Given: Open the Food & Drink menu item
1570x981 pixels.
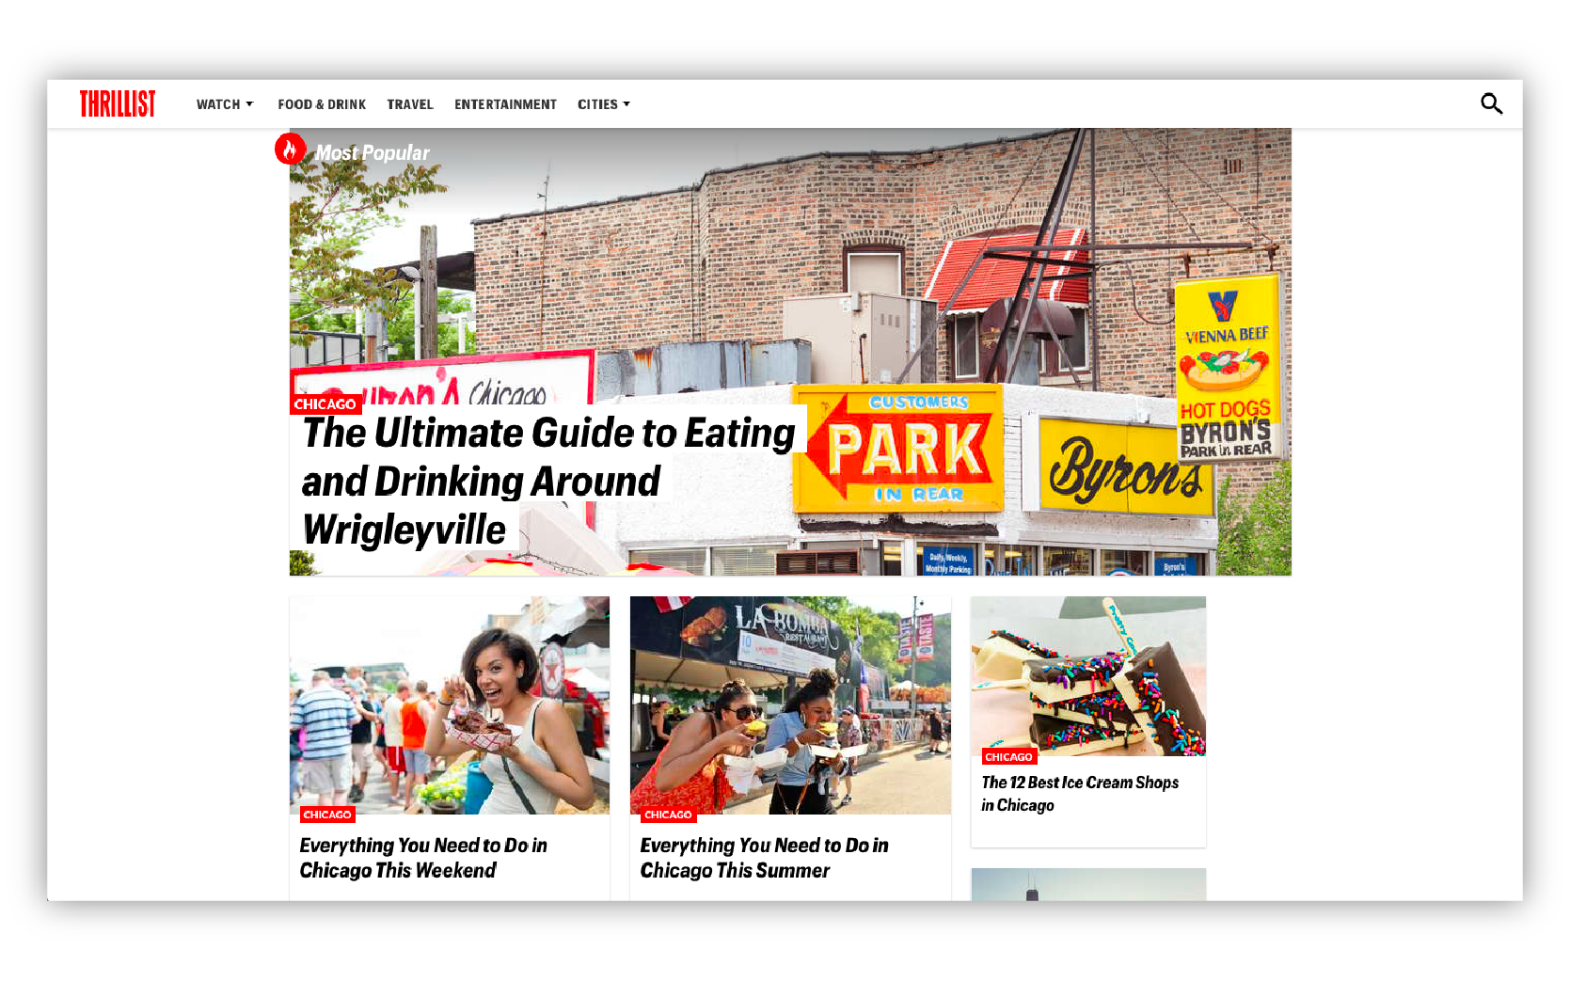Looking at the screenshot, I should [x=322, y=104].
